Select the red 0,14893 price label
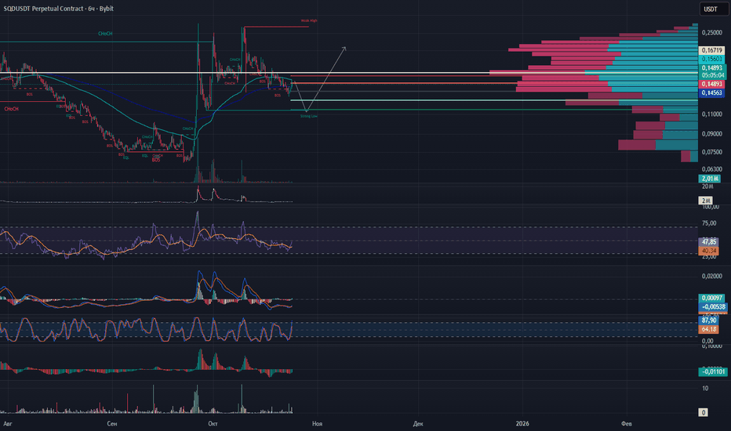The image size is (731, 431). click(712, 85)
